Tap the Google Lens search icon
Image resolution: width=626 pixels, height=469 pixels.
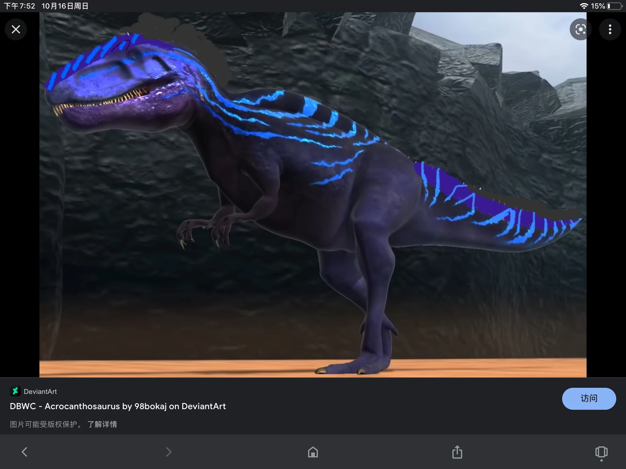coord(580,29)
